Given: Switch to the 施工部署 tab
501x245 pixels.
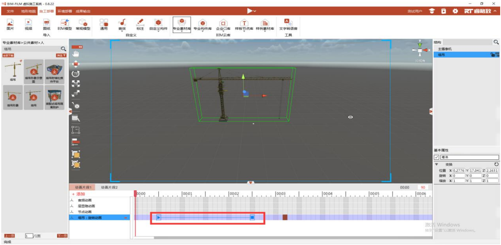Looking at the screenshot, I should [x=46, y=11].
